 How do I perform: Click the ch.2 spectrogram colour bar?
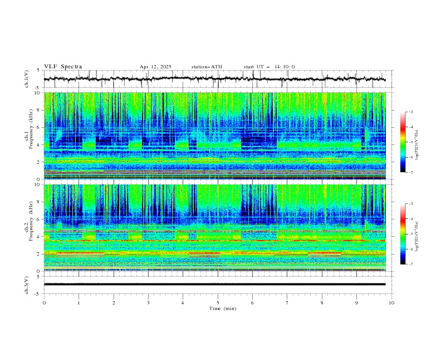tap(403, 234)
